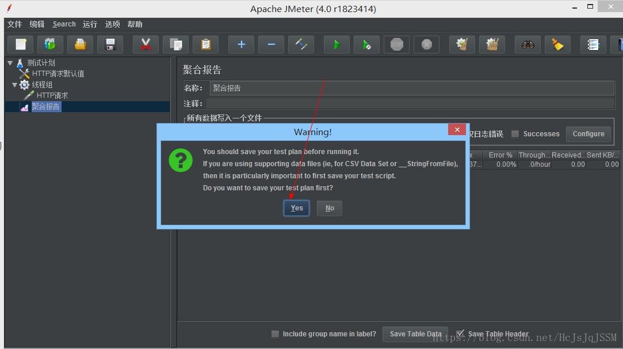Close the Warning dialog with red X
The width and height of the screenshot is (623, 349).
click(457, 129)
